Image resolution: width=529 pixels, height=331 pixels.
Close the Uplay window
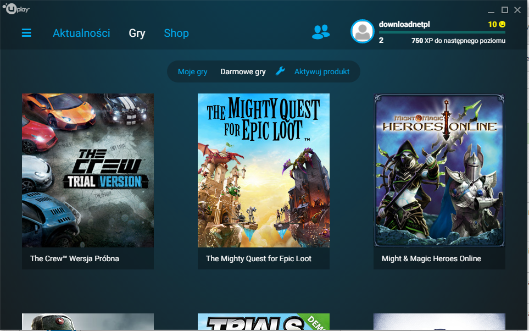(x=517, y=10)
